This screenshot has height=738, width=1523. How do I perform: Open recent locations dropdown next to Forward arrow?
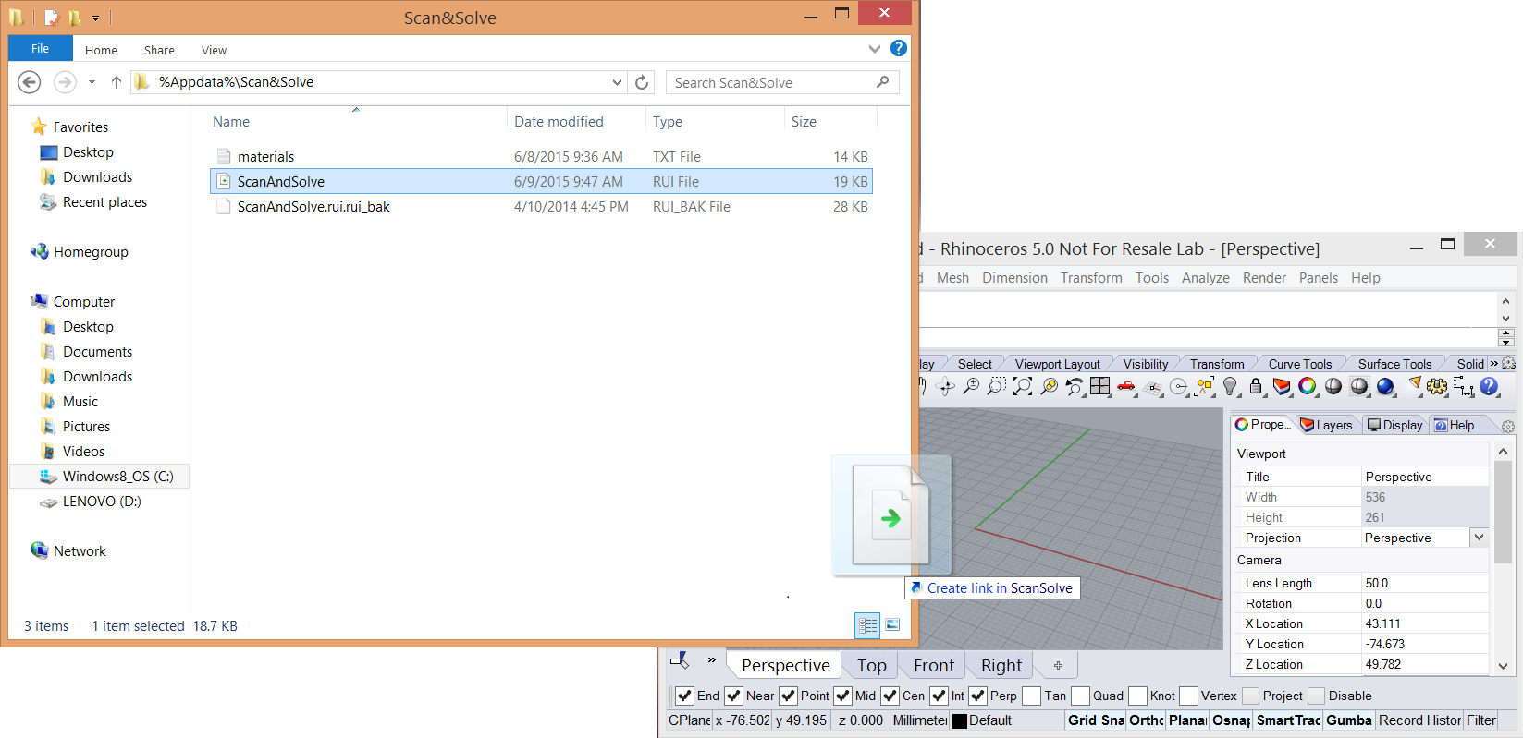coord(92,82)
